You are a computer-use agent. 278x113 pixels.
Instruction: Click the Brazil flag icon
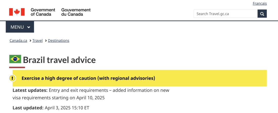[15, 59]
